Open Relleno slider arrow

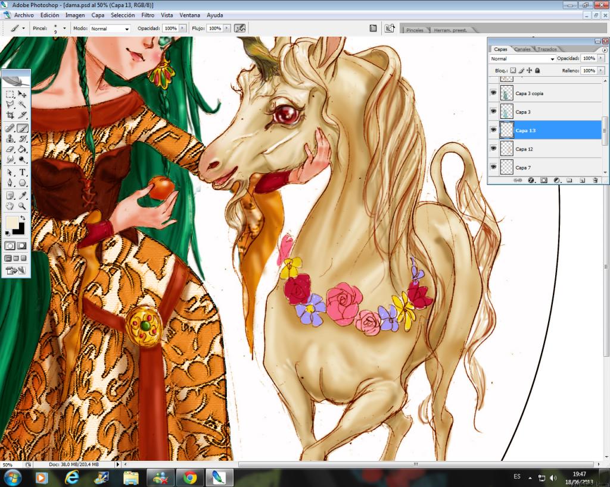coord(601,70)
